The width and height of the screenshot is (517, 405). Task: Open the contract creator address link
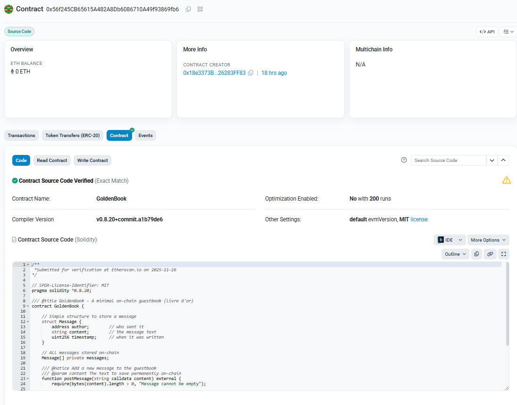214,73
